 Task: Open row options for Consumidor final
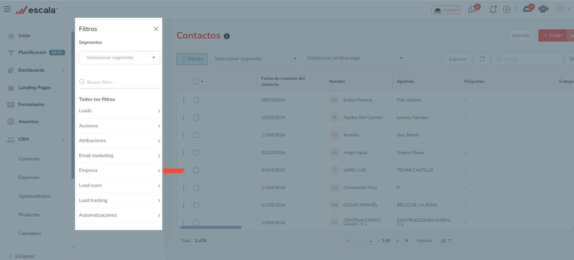click(184, 188)
